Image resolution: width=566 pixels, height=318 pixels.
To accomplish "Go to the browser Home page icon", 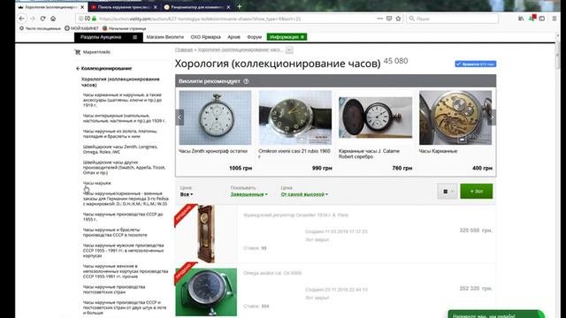I will click(53, 19).
